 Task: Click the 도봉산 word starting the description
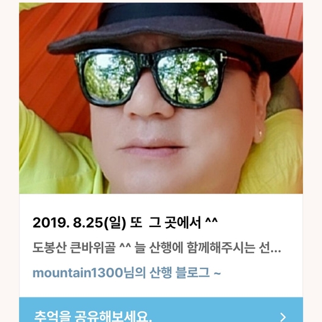coord(50,248)
